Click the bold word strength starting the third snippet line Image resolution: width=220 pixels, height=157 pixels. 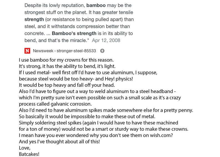click(x=34, y=19)
